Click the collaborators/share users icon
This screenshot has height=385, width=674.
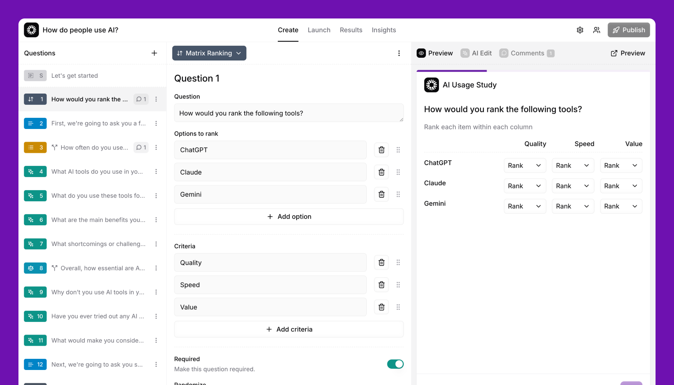[597, 30]
